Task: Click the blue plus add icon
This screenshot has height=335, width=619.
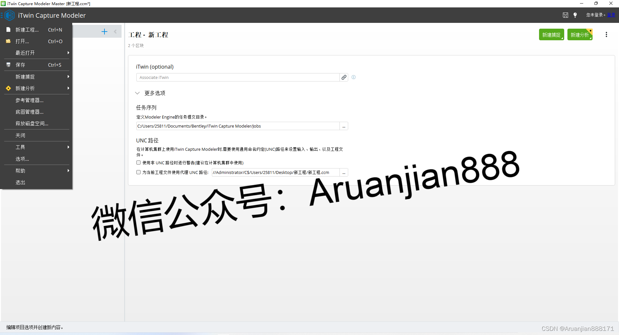Action: [x=104, y=32]
